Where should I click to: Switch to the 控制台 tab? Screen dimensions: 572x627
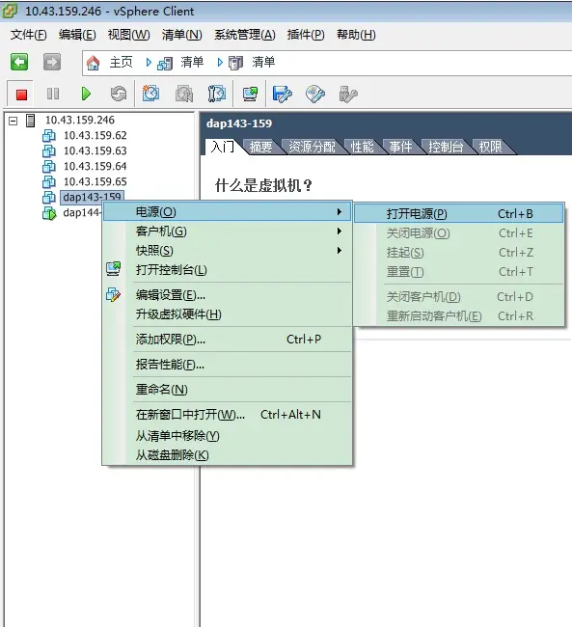tap(446, 147)
